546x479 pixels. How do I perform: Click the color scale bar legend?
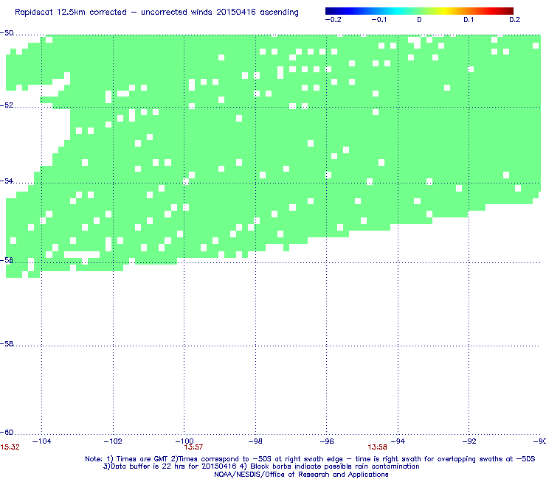(419, 11)
